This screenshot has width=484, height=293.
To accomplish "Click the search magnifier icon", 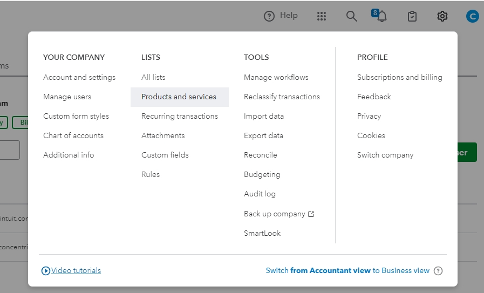I will click(x=352, y=16).
